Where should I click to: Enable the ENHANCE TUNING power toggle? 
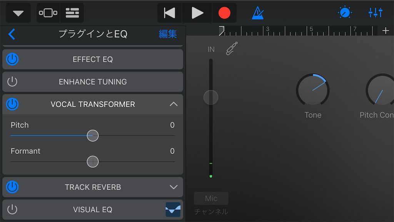(x=12, y=82)
